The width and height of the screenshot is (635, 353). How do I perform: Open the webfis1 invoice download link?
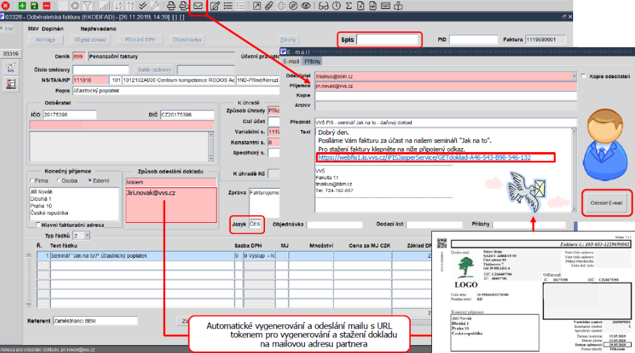pos(424,157)
